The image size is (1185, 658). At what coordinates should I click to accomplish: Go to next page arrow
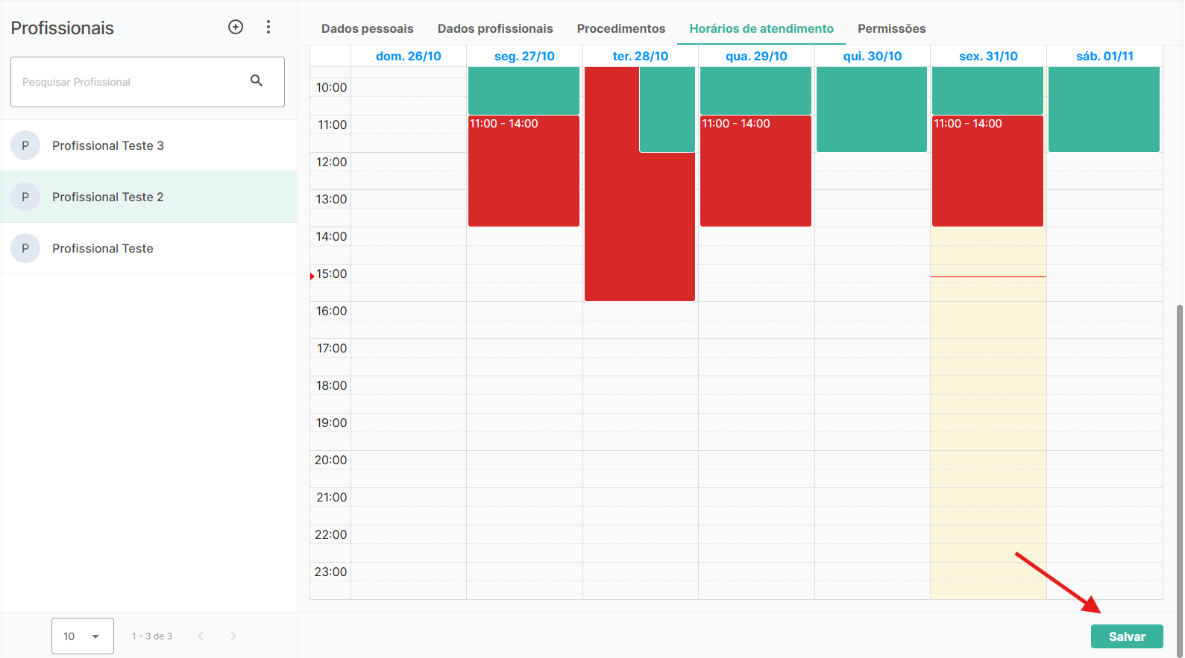coord(233,636)
